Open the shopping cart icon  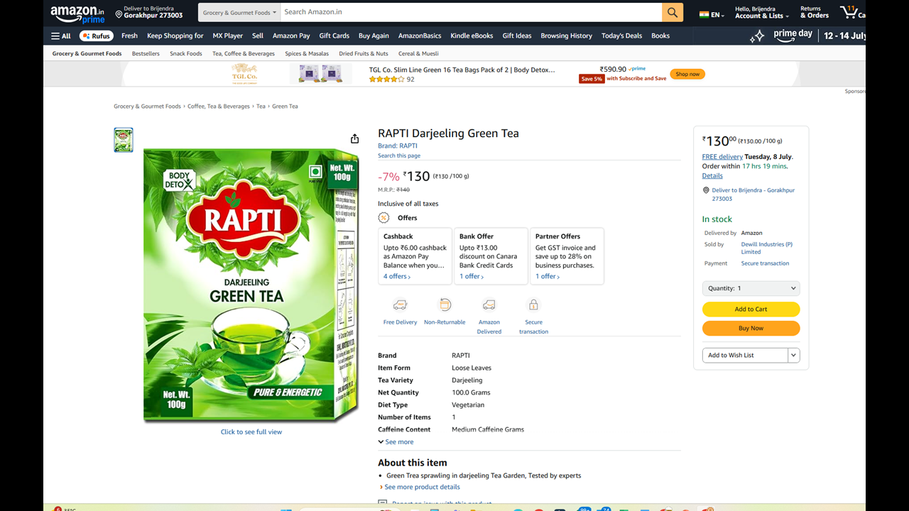pyautogui.click(x=850, y=12)
